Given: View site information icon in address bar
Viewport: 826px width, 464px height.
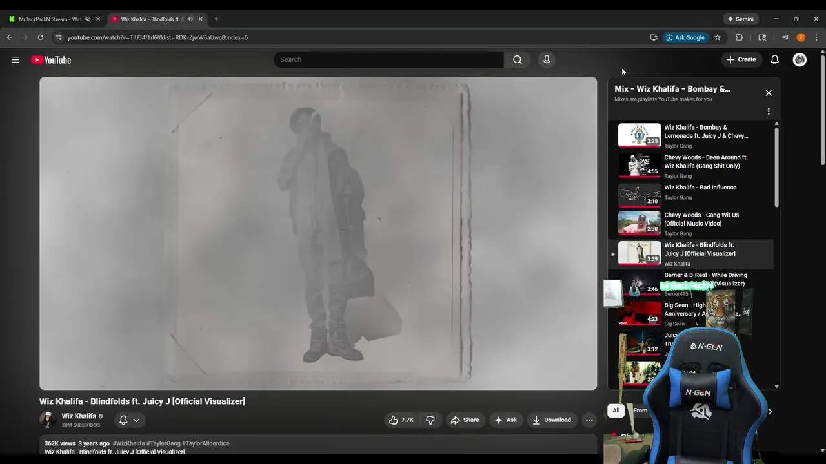Looking at the screenshot, I should tap(59, 37).
